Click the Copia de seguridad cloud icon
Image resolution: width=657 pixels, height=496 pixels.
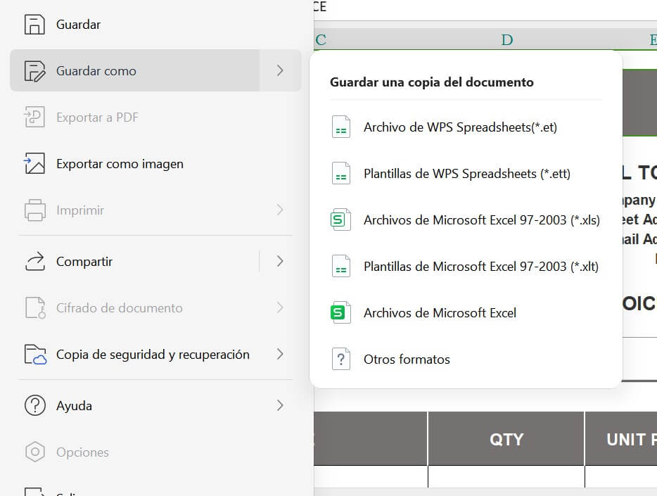tap(34, 354)
